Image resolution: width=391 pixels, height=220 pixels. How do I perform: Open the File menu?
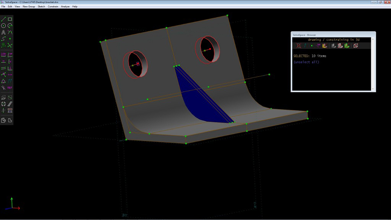pos(3,7)
